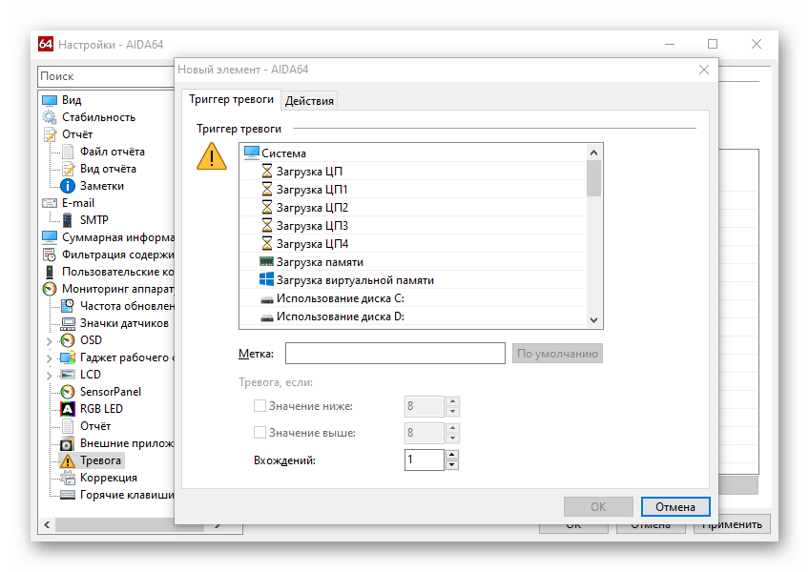Select the SensorPanel gauge icon
809x572 pixels.
click(x=68, y=392)
